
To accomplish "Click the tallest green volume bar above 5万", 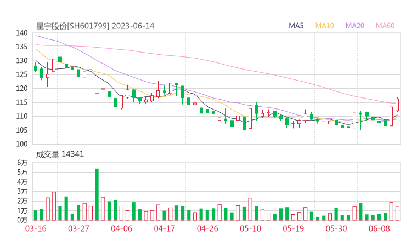I will click(x=97, y=194).
